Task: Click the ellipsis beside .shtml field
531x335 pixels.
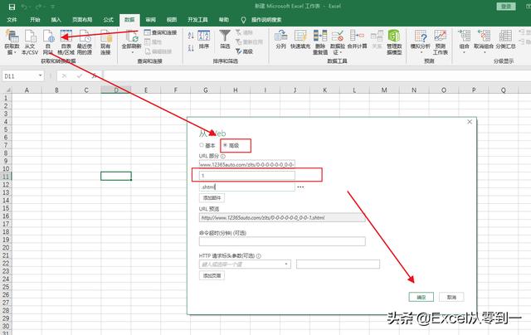Action: 300,187
